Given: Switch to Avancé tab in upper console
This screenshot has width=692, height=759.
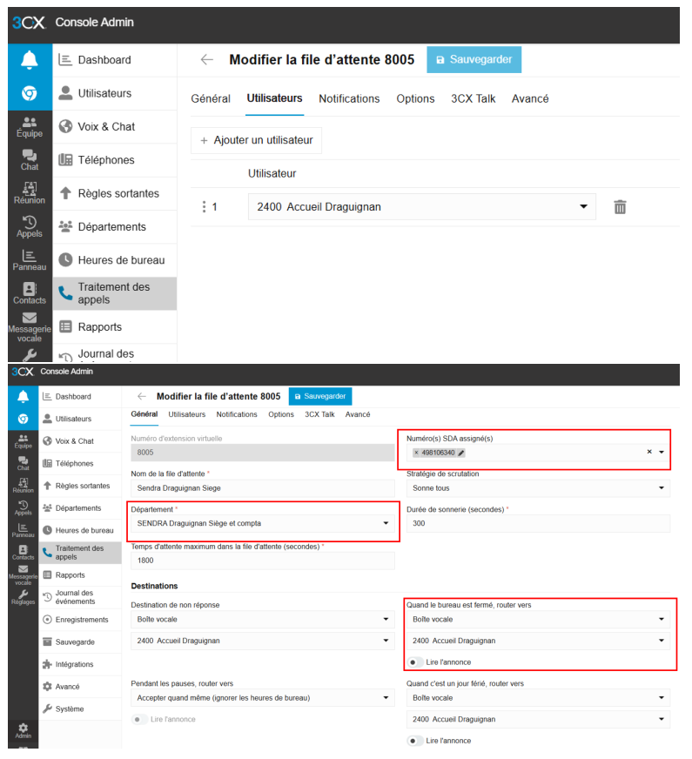Looking at the screenshot, I should (530, 98).
